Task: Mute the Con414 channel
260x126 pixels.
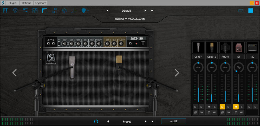Action: point(209,107)
